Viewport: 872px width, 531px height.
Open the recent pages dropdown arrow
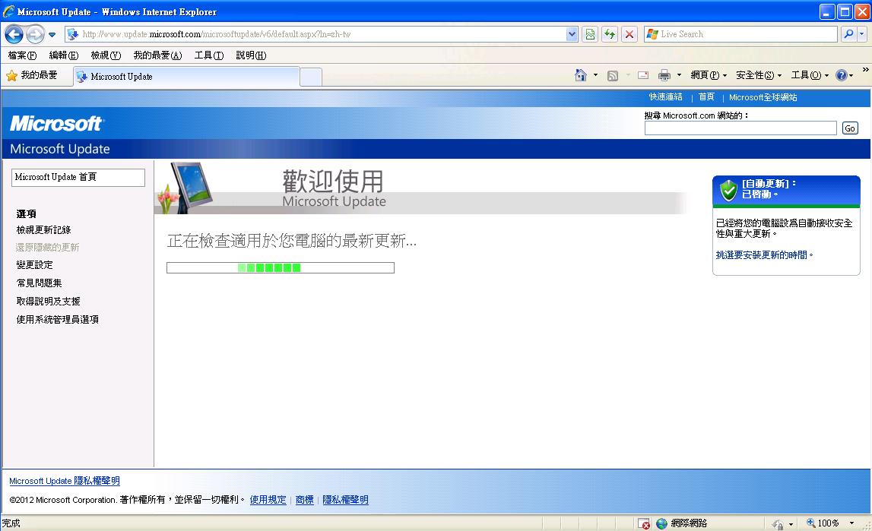coord(52,34)
